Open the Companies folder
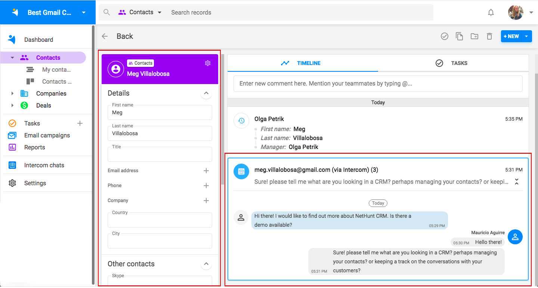Image resolution: width=538 pixels, height=288 pixels. (x=51, y=93)
